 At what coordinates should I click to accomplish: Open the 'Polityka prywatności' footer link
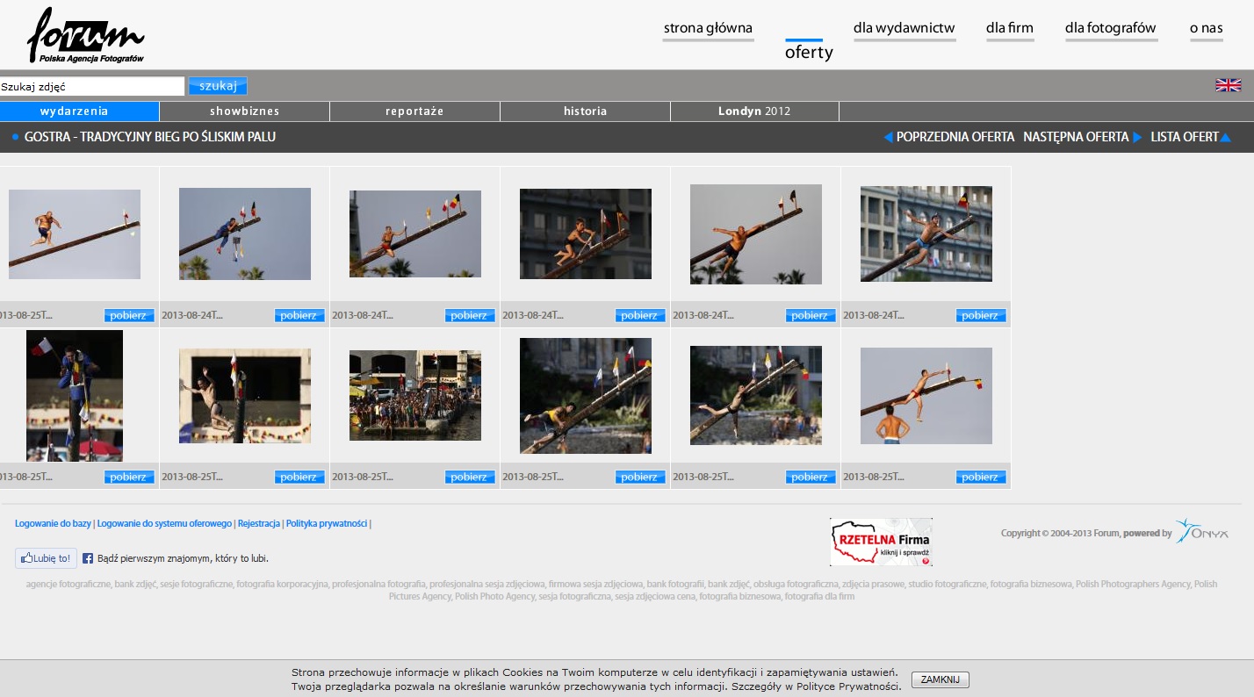pyautogui.click(x=326, y=524)
